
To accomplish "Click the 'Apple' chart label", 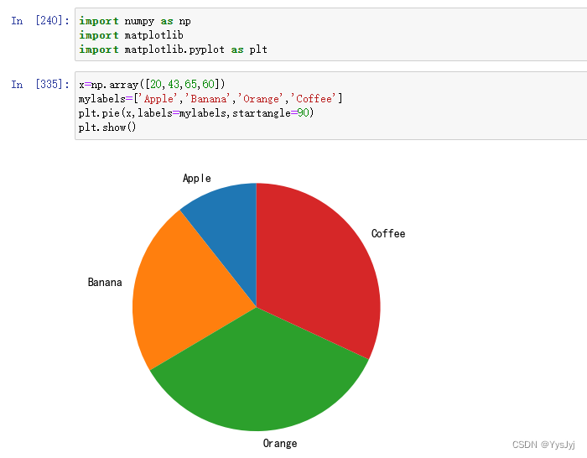I will (197, 179).
